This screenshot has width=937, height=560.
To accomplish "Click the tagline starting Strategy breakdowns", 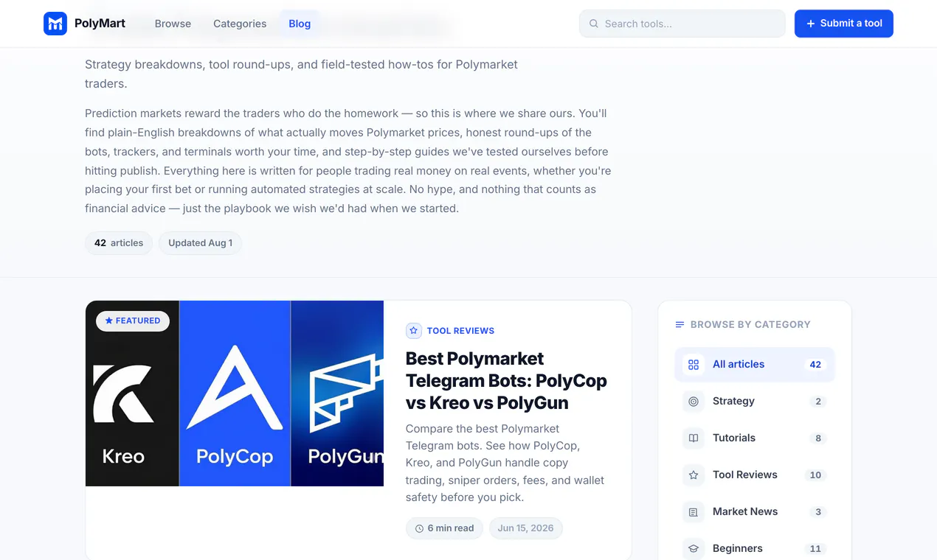I will click(x=301, y=74).
